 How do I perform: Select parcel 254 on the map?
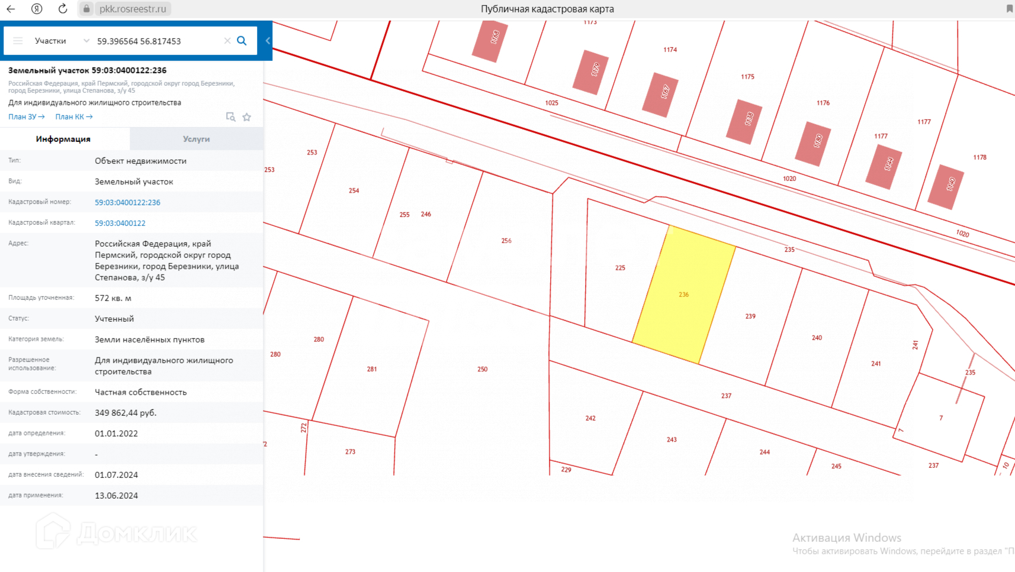coord(354,190)
